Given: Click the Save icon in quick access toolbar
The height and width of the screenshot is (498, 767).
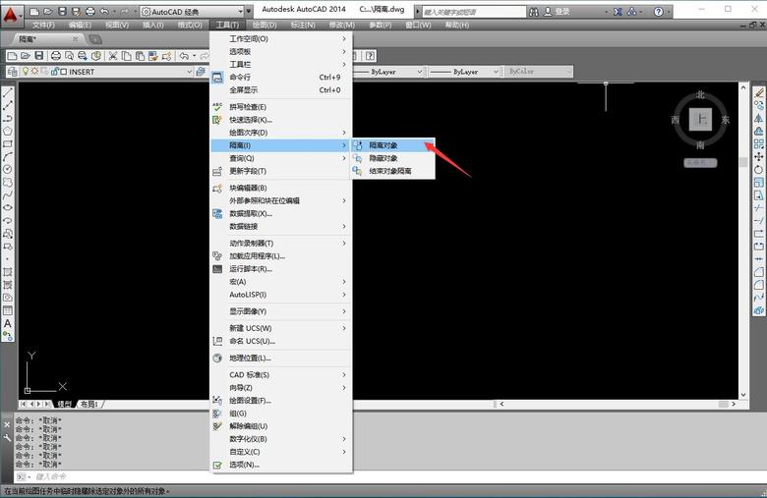Looking at the screenshot, I should coord(61,11).
